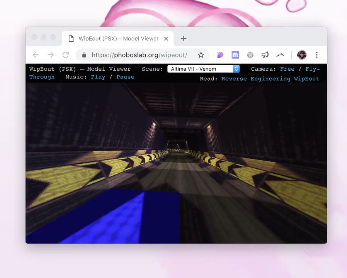Open the Reverse Engineering WipeOut article
Image resolution: width=347 pixels, height=278 pixels.
[x=270, y=79]
